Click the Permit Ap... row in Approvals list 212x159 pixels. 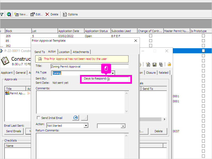pyautogui.click(x=18, y=93)
